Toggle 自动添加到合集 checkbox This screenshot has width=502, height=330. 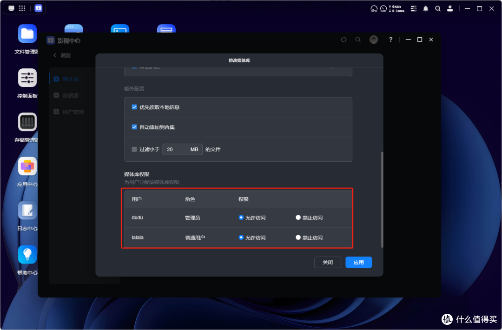(x=134, y=127)
